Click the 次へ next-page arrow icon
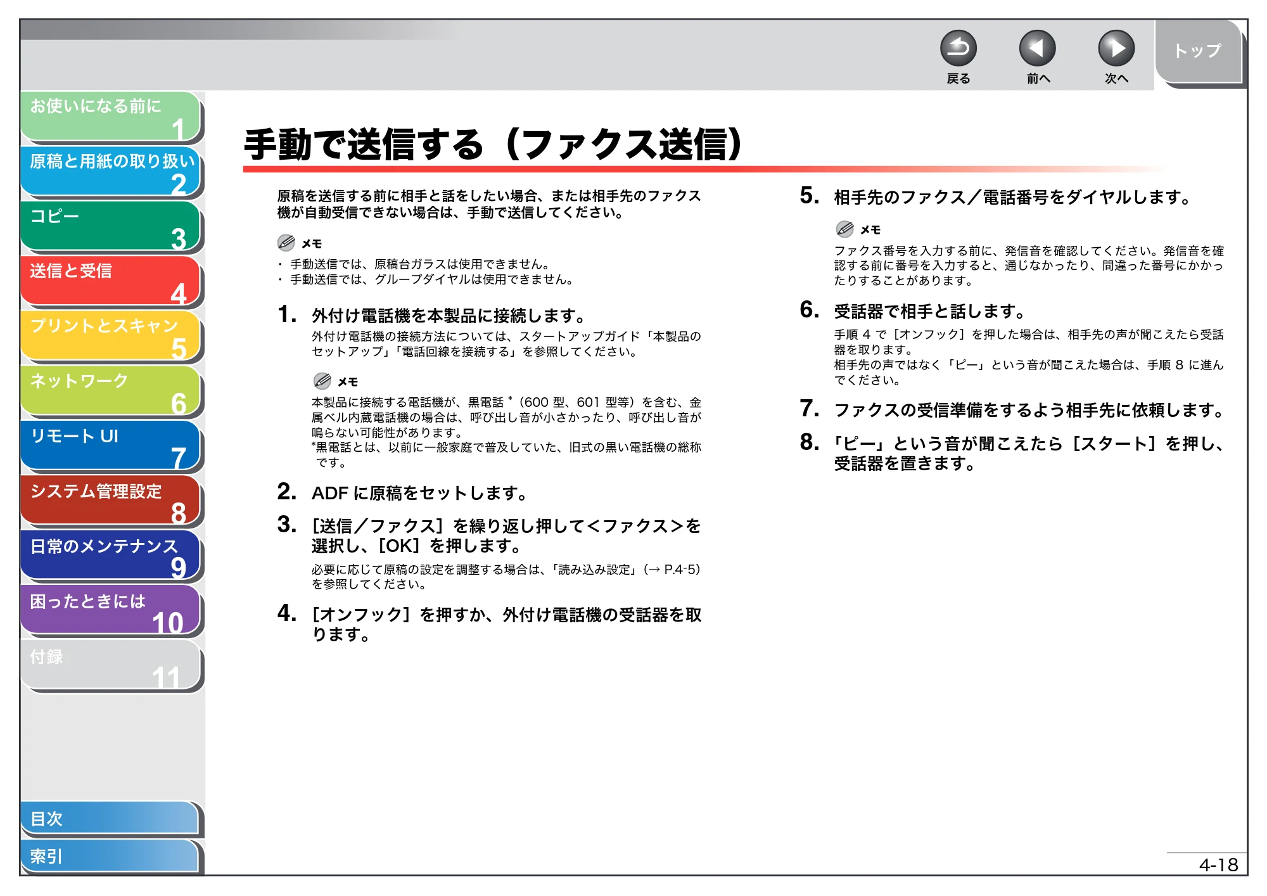This screenshot has height=896, width=1267. [1116, 48]
